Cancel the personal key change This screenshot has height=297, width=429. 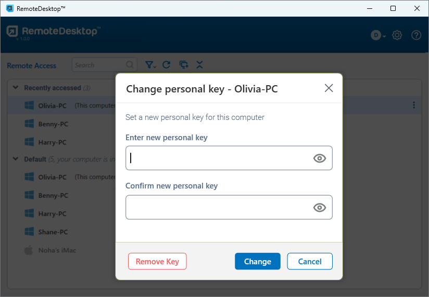click(309, 261)
